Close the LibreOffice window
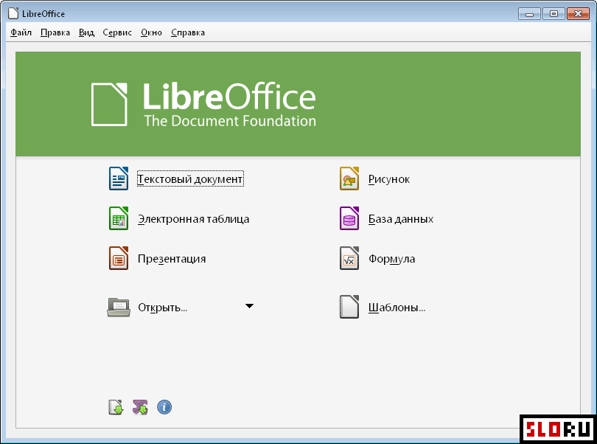This screenshot has width=597, height=444. click(x=578, y=14)
